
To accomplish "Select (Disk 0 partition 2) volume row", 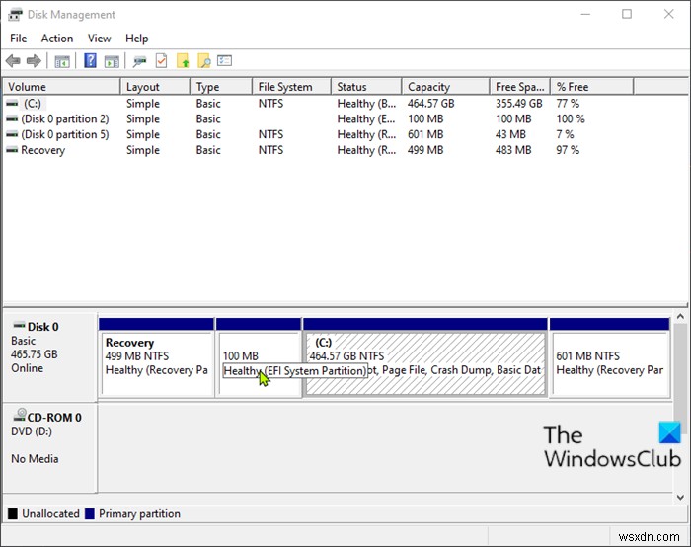I will [65, 119].
